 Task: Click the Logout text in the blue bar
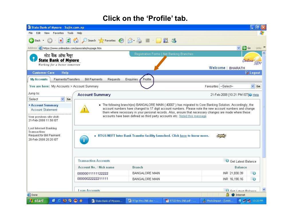(x=255, y=72)
